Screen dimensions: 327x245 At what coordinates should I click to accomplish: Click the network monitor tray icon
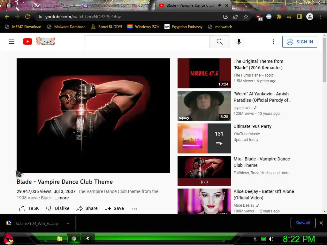263,239
